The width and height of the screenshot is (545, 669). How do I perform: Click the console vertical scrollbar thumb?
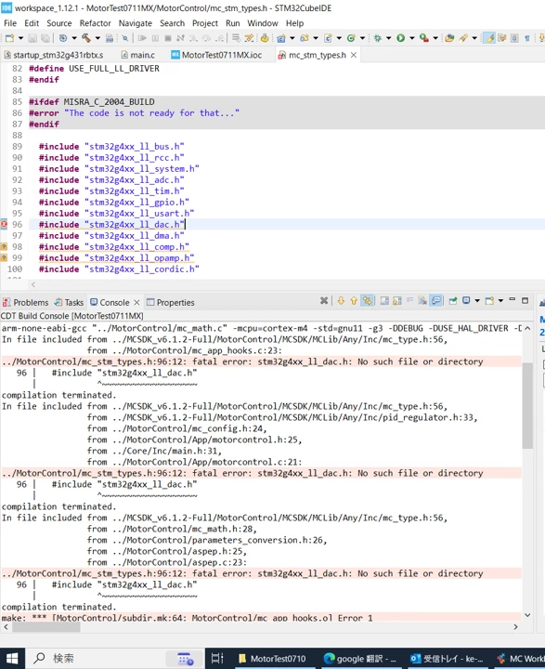pyautogui.click(x=527, y=405)
